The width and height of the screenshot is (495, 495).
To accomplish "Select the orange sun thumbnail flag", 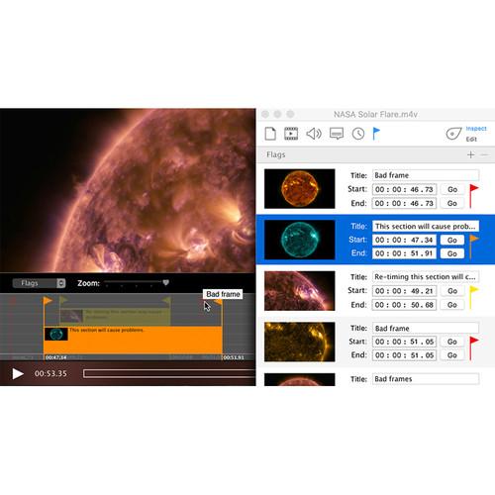I will (300, 188).
